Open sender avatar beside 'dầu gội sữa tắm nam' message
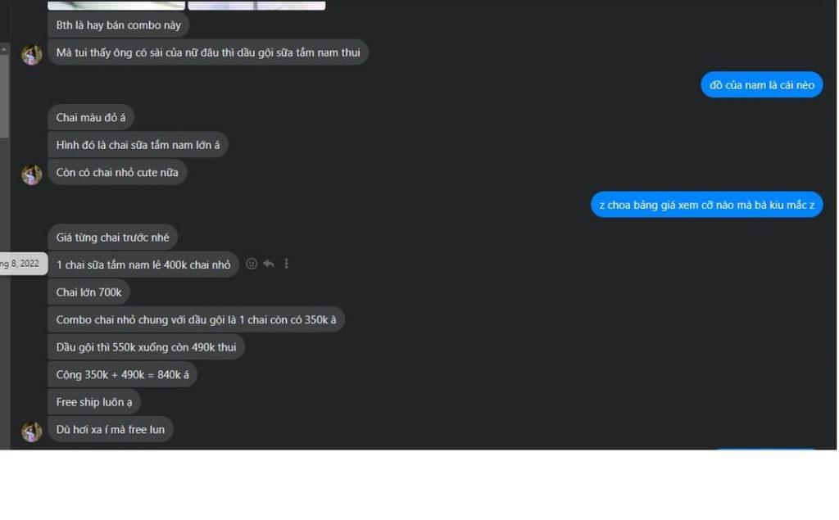Screen dimensions: 839x520 coord(32,55)
